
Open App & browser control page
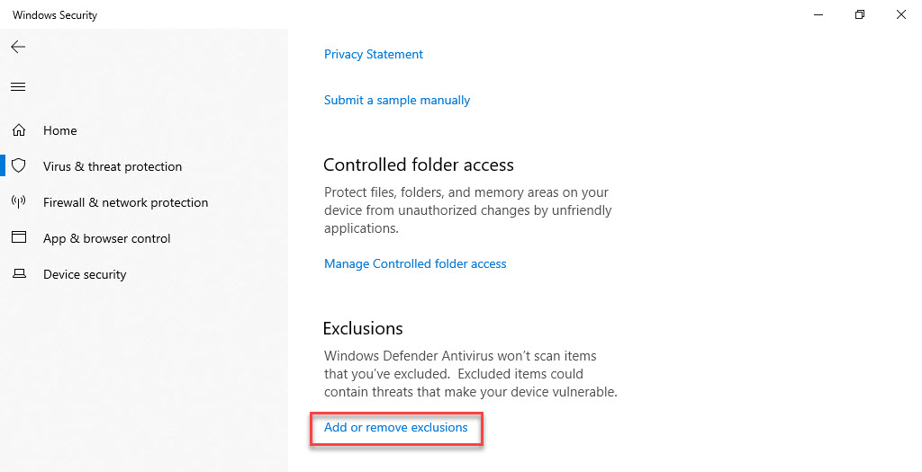106,238
